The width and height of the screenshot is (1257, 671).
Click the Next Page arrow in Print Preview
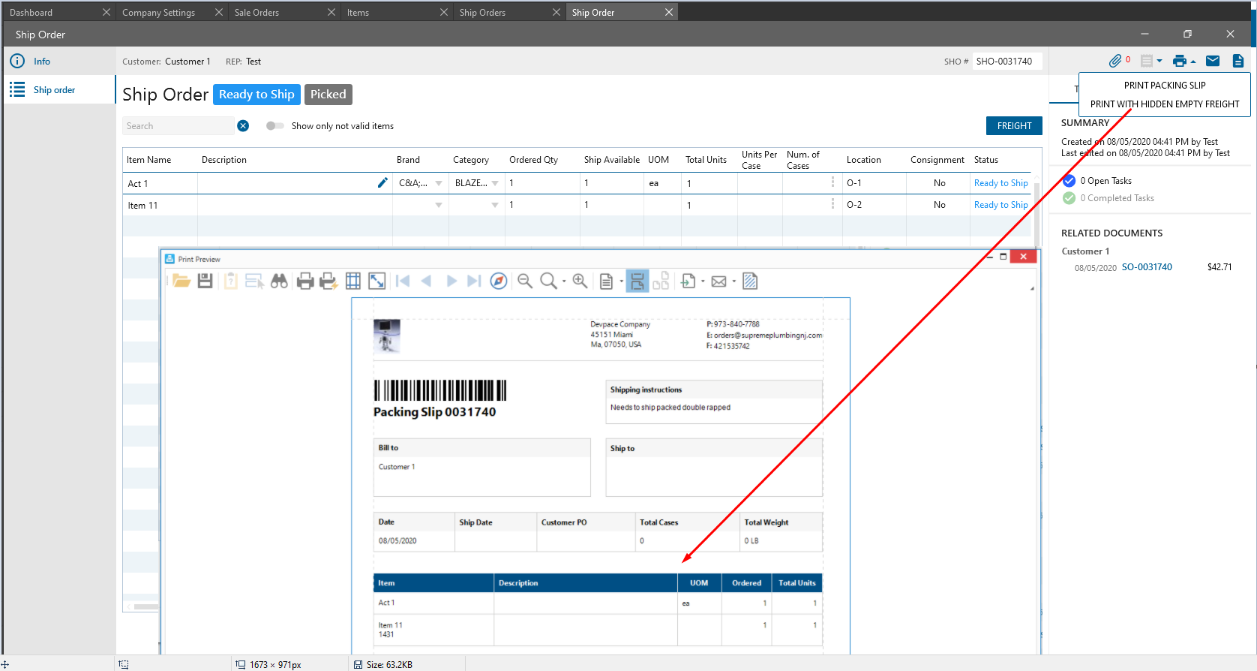451,281
